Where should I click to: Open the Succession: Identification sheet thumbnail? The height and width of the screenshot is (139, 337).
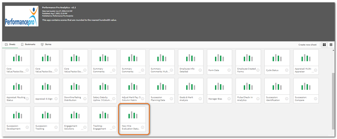click(277, 87)
